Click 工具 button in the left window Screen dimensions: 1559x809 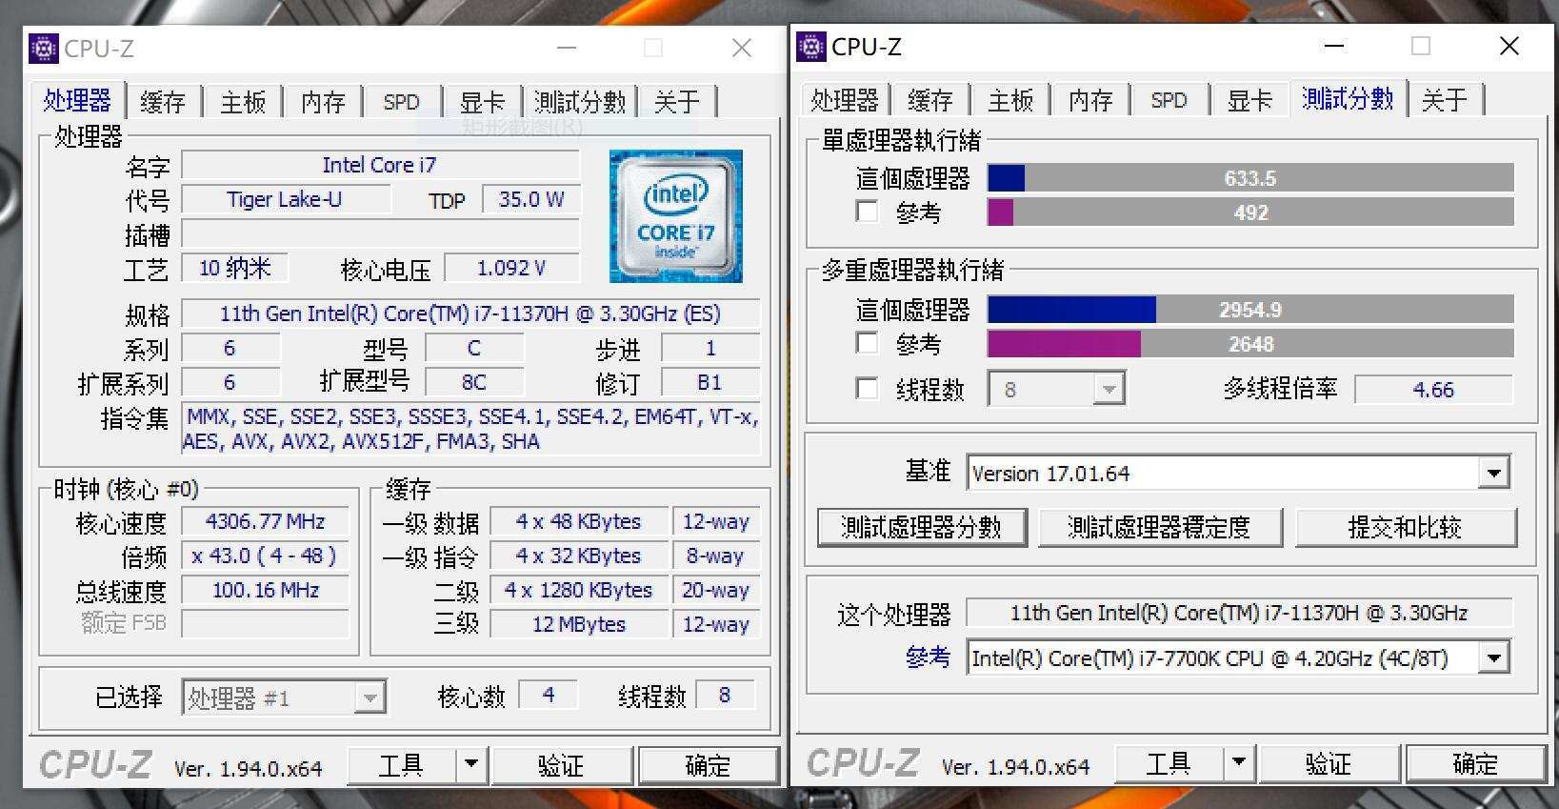pos(402,765)
